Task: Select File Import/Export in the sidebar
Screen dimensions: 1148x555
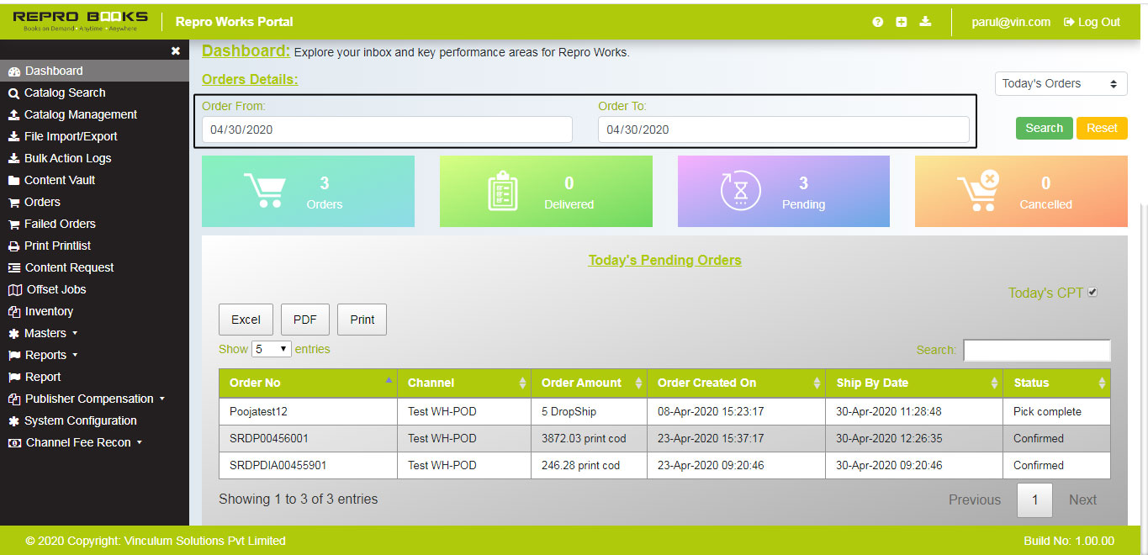Action: point(66,136)
